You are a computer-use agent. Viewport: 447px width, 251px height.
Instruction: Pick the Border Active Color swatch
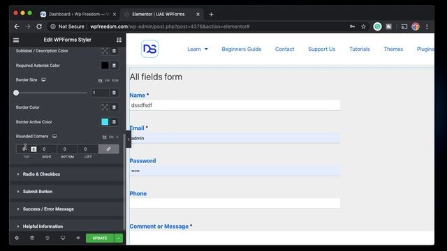[105, 122]
